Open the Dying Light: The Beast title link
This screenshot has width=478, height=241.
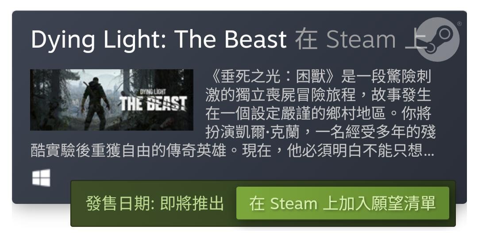tap(159, 40)
